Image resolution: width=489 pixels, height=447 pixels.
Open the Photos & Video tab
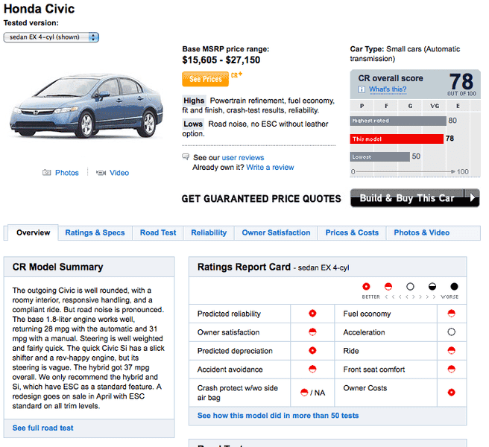(x=422, y=232)
